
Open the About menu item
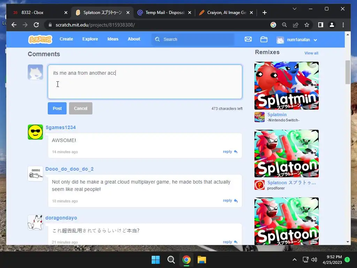point(134,39)
